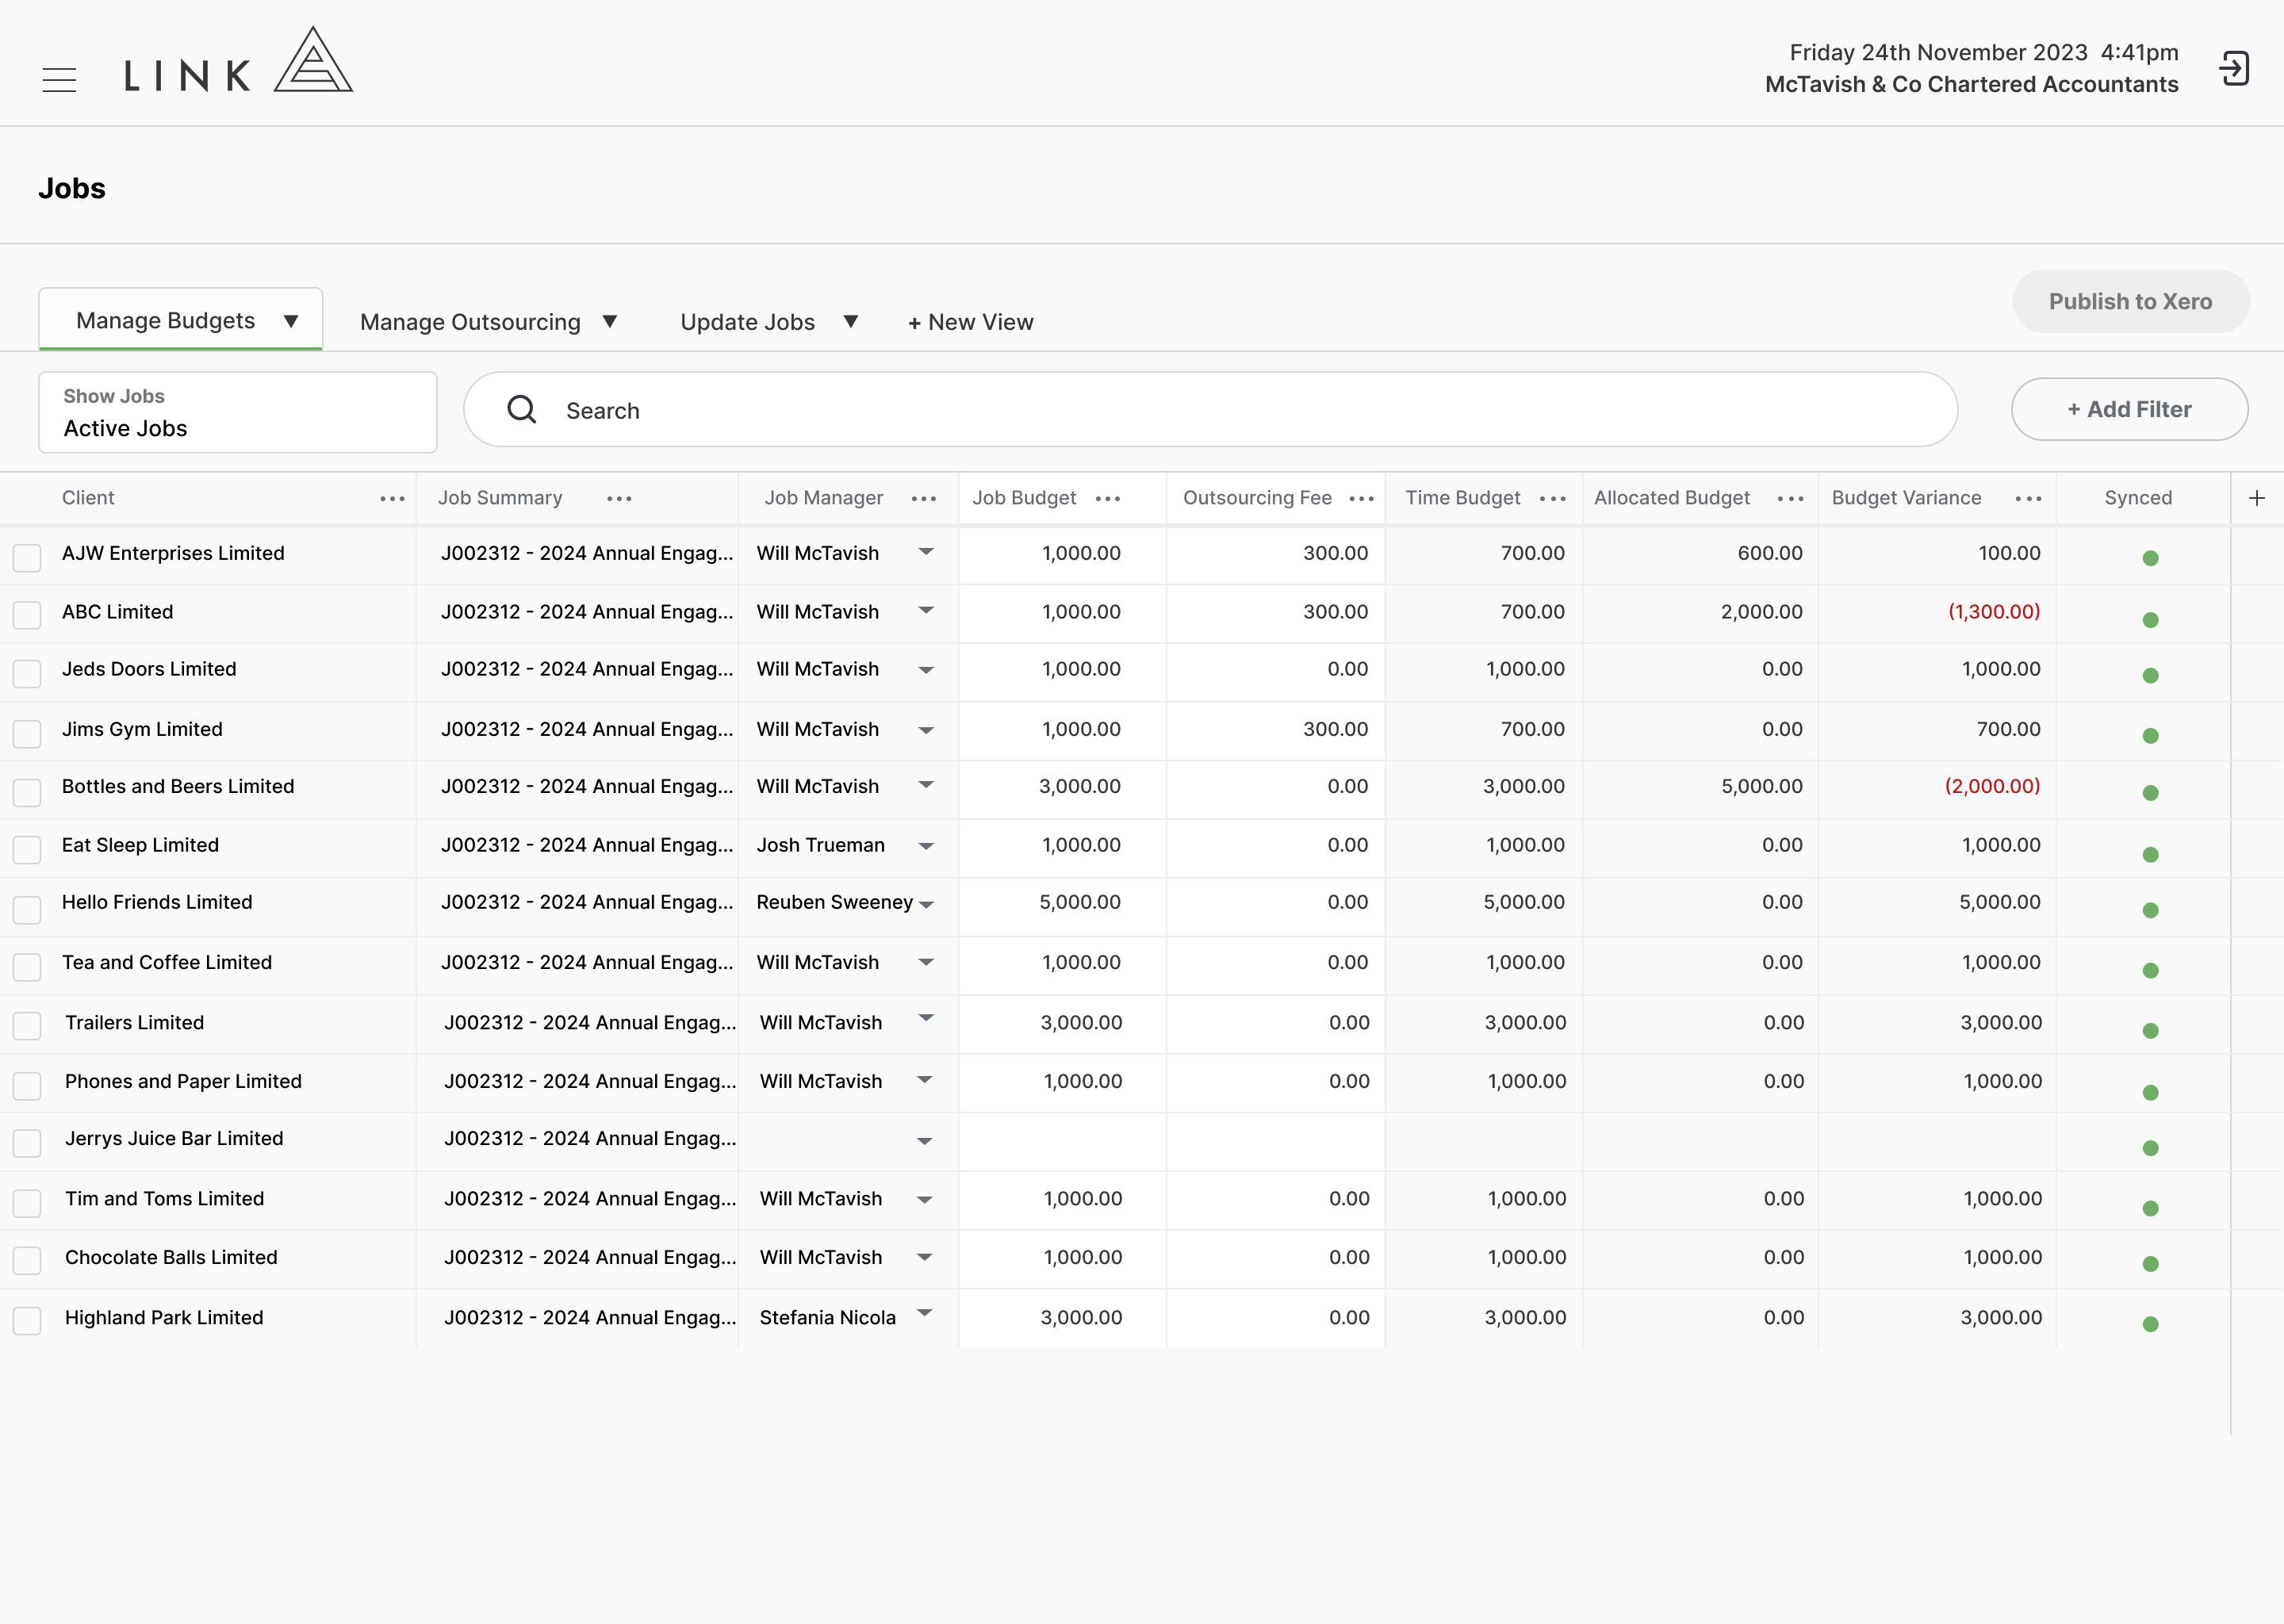
Task: Select Hello Friends Limited checkbox
Action: 27,910
